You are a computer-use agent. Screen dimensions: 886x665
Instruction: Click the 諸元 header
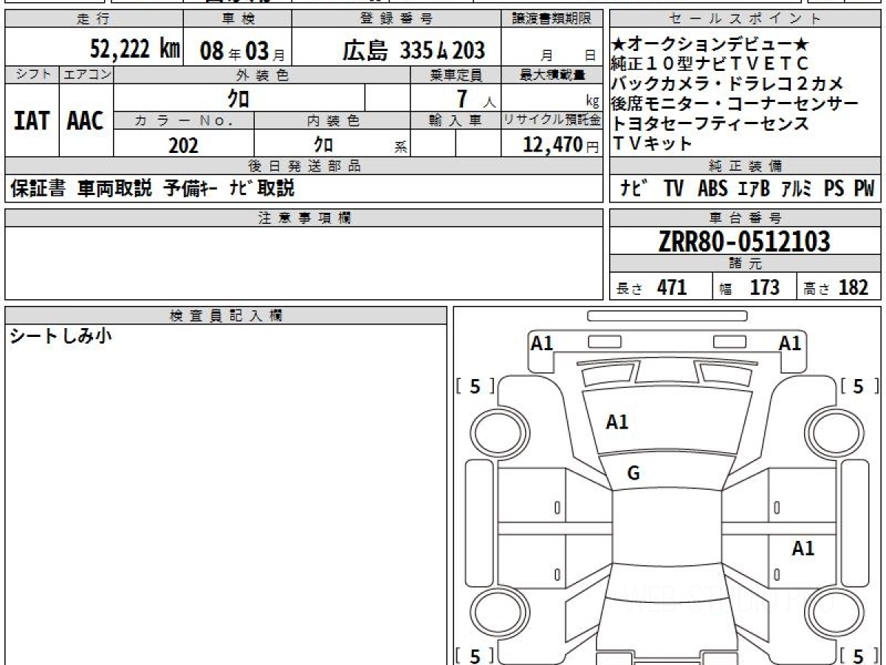(x=746, y=265)
